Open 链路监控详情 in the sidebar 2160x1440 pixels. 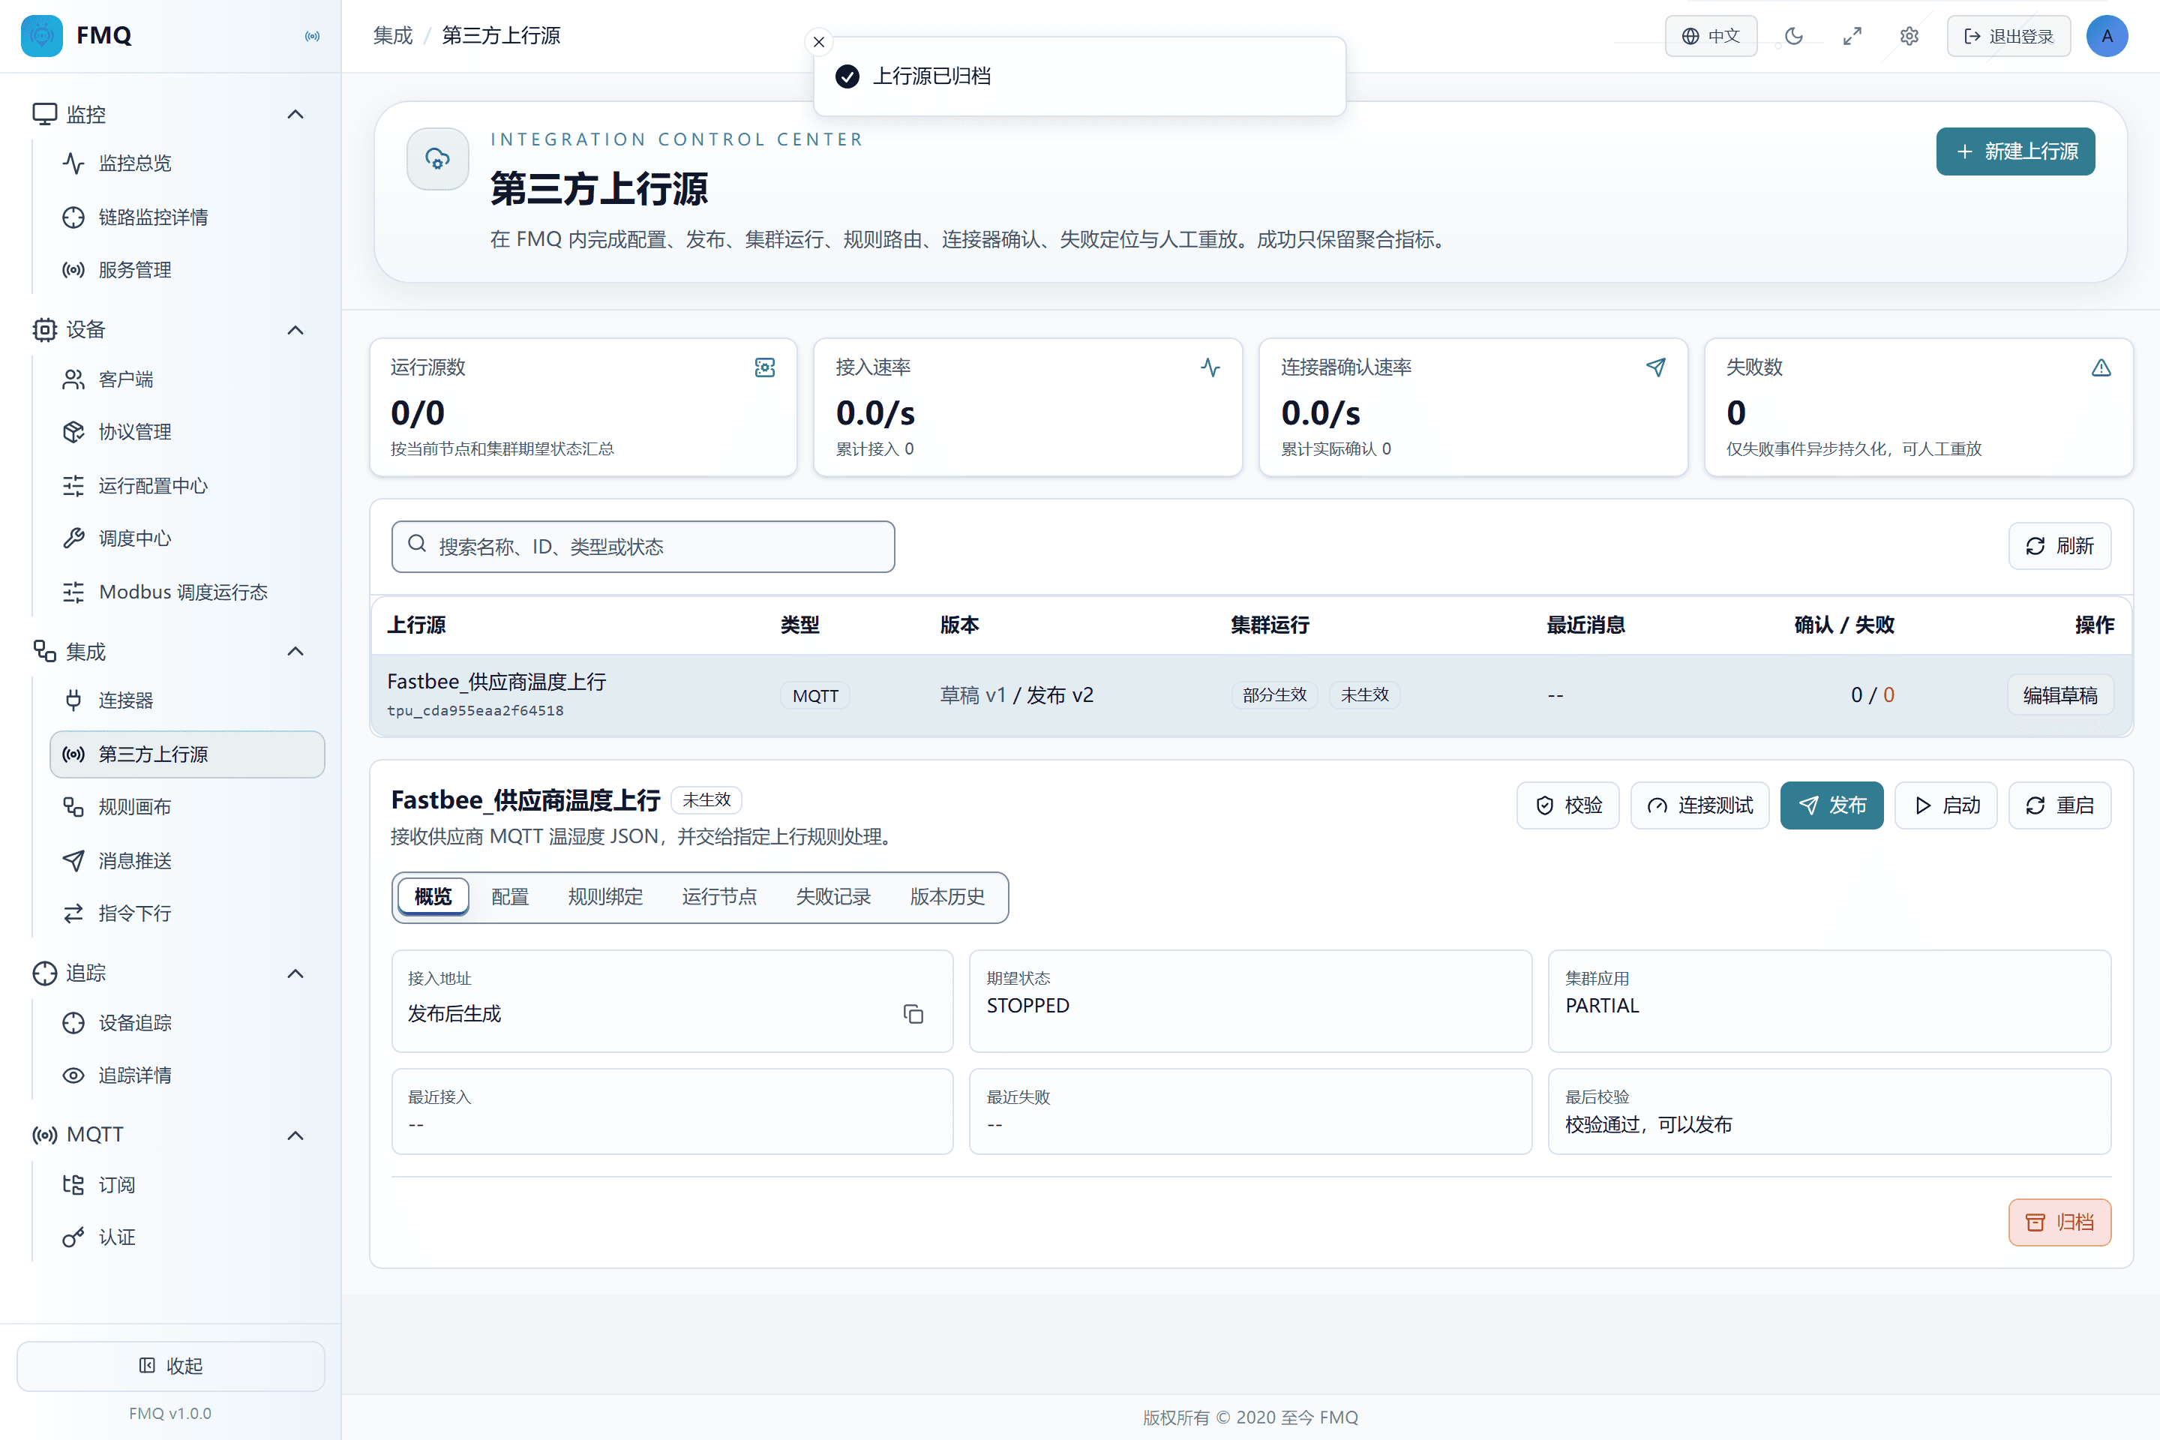pos(187,217)
